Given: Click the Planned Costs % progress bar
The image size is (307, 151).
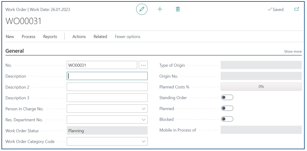Looking at the screenshot, I should point(261,87).
